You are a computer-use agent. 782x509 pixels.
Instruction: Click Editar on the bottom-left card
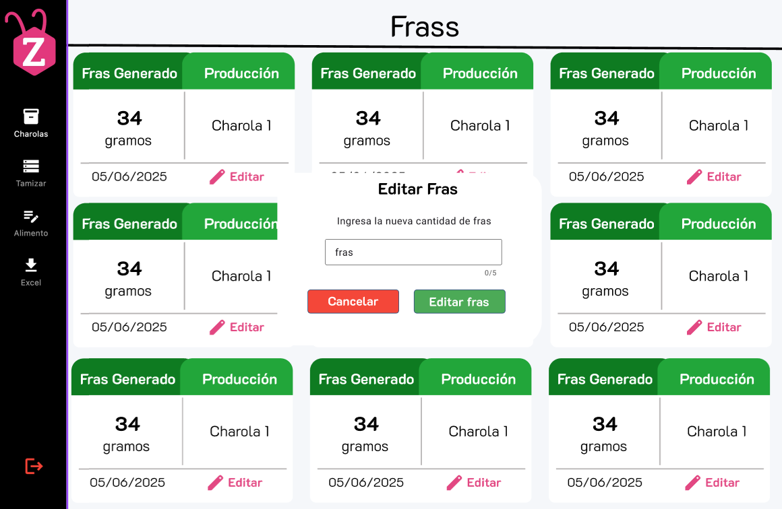pos(235,482)
